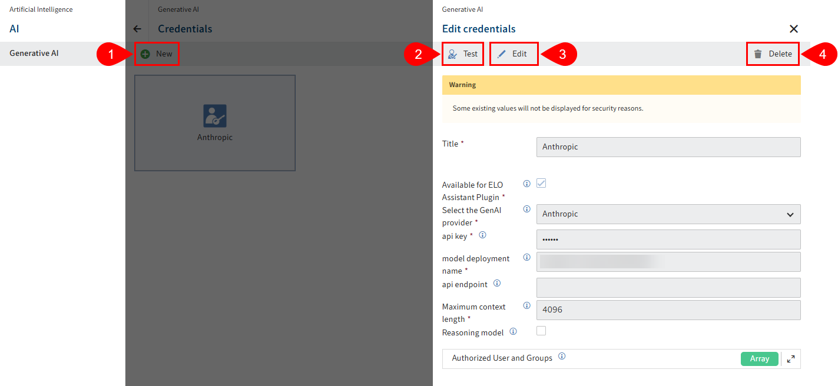The image size is (838, 386).
Task: Check the Reasoning model checkbox
Action: pos(541,331)
